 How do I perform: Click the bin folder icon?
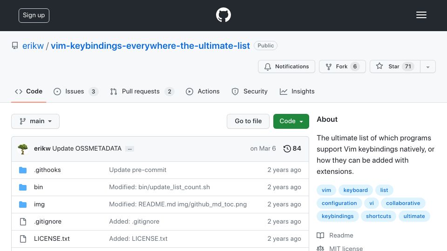(x=23, y=187)
